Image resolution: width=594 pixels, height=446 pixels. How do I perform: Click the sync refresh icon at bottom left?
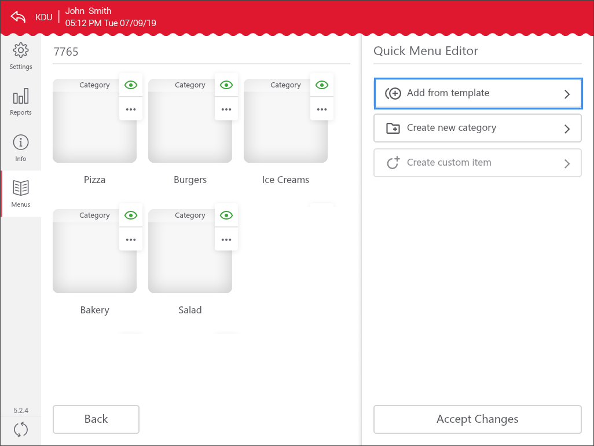[21, 429]
